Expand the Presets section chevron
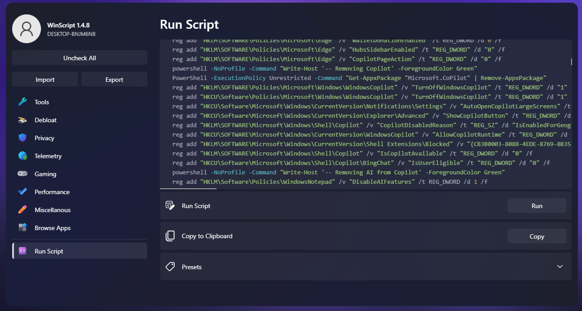Image resolution: width=582 pixels, height=311 pixels. [x=560, y=266]
